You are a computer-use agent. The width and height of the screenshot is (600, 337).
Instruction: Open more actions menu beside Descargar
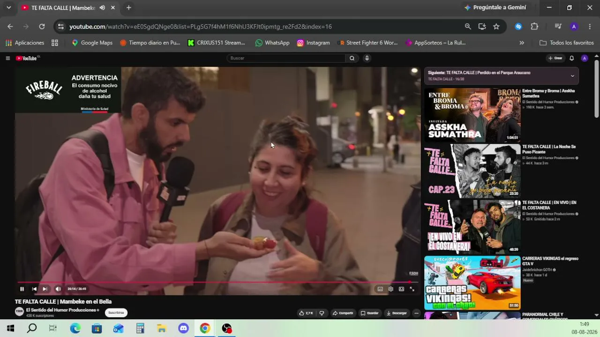coord(416,313)
